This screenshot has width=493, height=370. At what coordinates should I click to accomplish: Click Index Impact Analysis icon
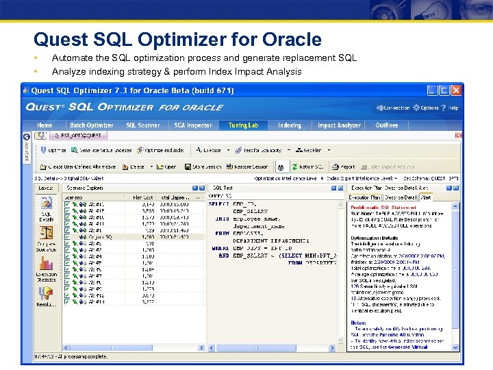364,166
